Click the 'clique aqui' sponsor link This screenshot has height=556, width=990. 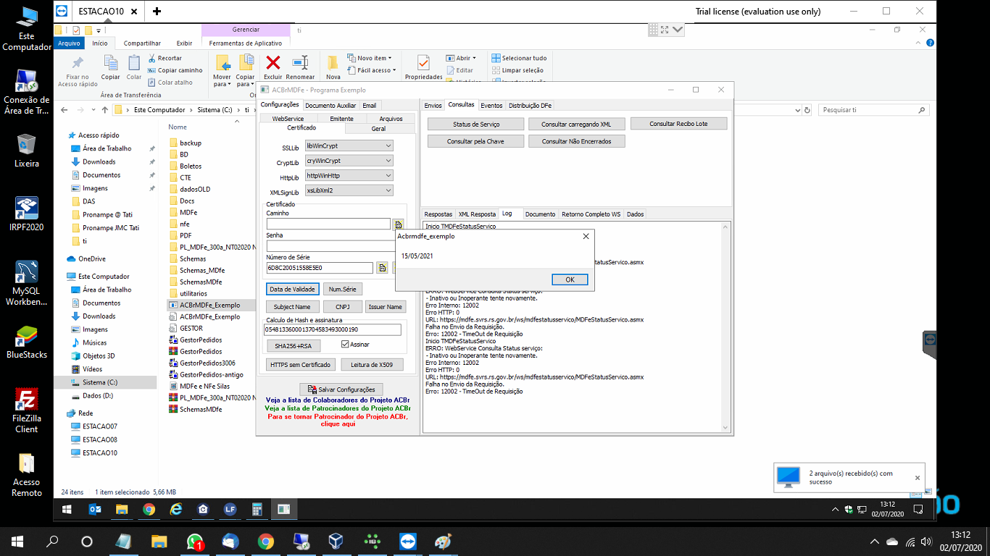338,424
